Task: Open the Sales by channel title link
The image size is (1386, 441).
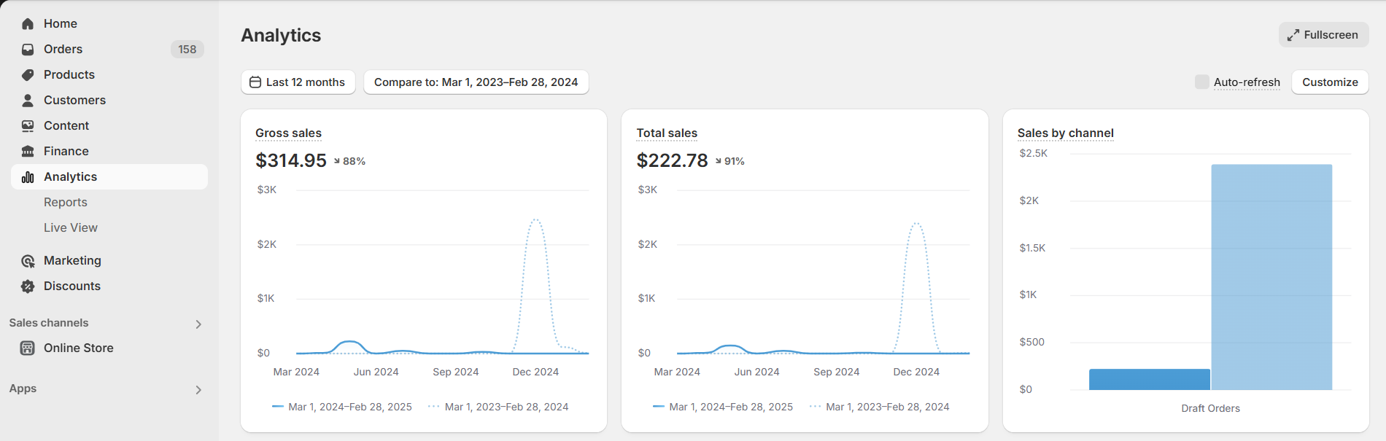Action: pyautogui.click(x=1065, y=133)
